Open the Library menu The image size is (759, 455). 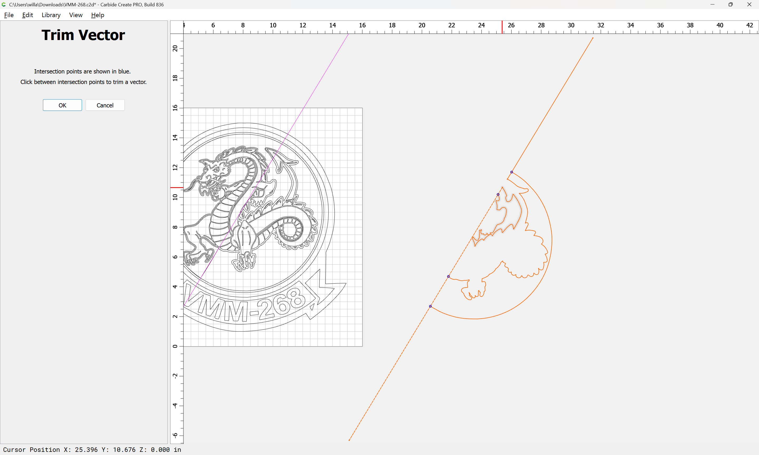pos(51,15)
